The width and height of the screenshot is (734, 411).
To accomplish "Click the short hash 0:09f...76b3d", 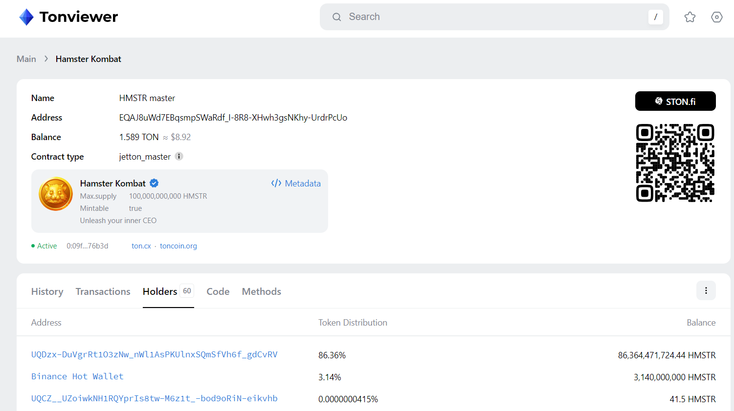I will pyautogui.click(x=88, y=246).
